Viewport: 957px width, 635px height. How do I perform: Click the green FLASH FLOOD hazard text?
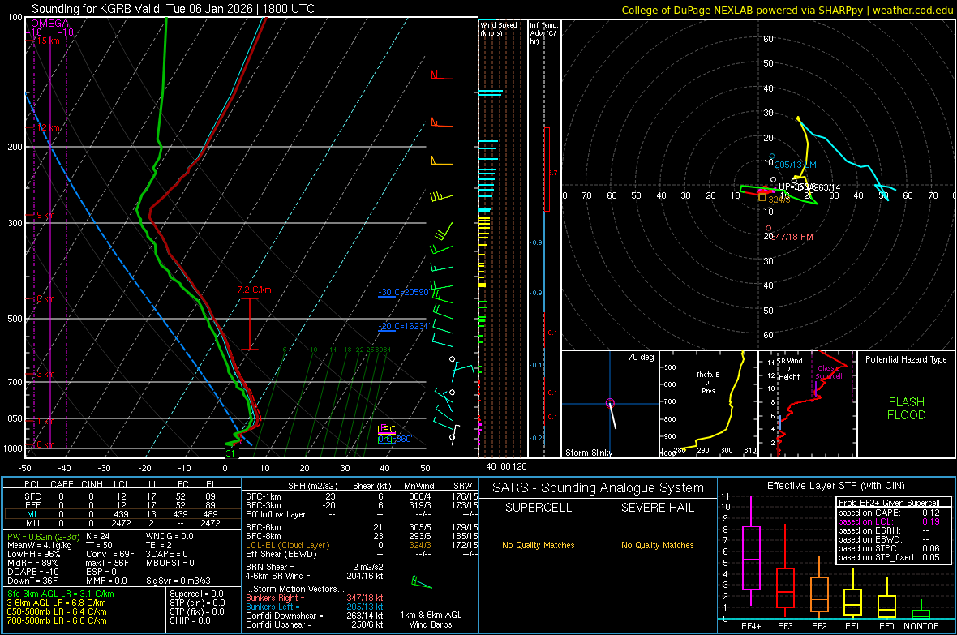click(907, 409)
